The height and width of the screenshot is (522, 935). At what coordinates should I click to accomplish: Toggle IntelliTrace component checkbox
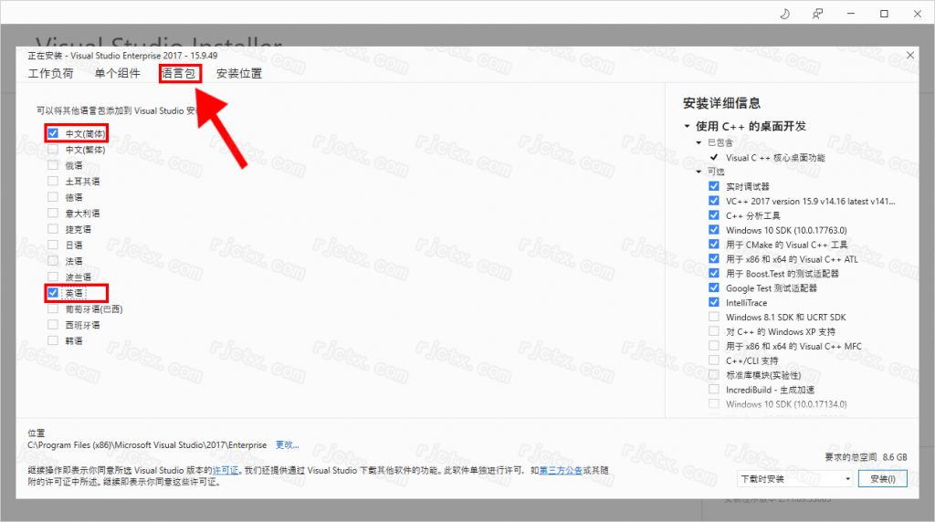click(x=714, y=303)
